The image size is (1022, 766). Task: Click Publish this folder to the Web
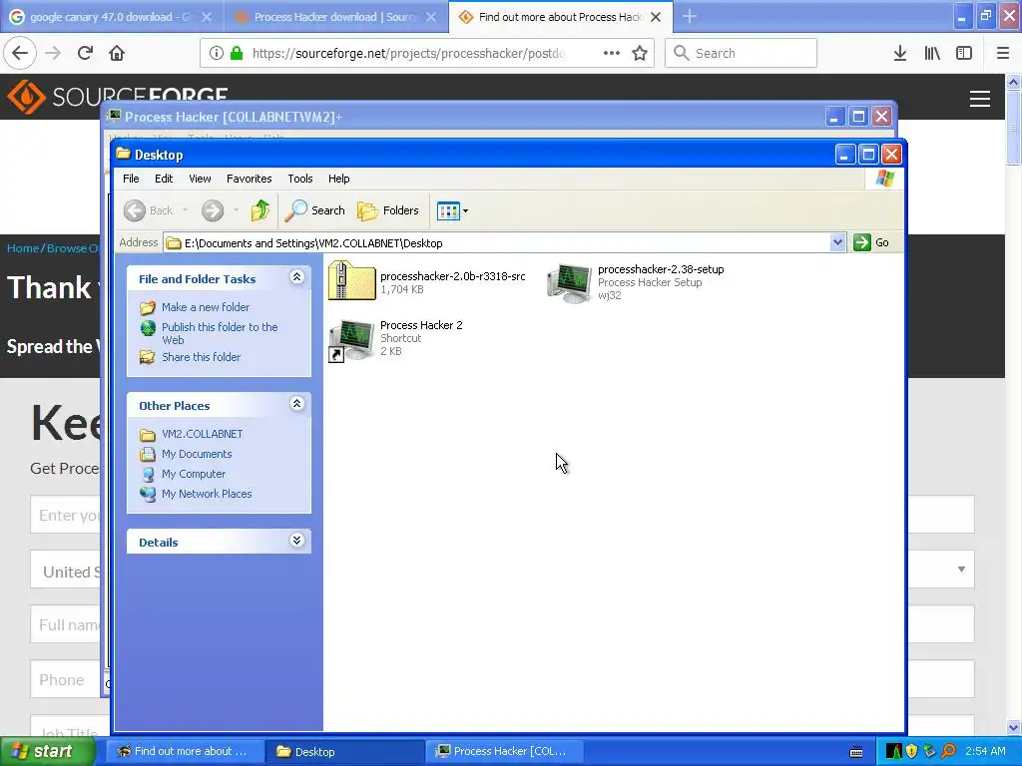point(220,333)
